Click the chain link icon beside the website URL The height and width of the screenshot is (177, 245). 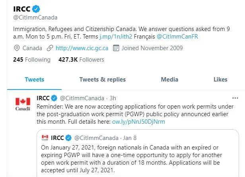pyautogui.click(x=50, y=48)
